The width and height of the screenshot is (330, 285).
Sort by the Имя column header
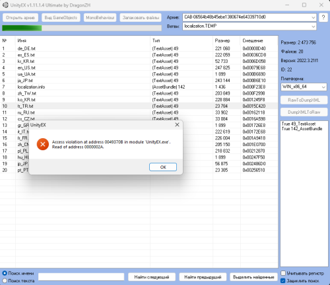[82, 40]
